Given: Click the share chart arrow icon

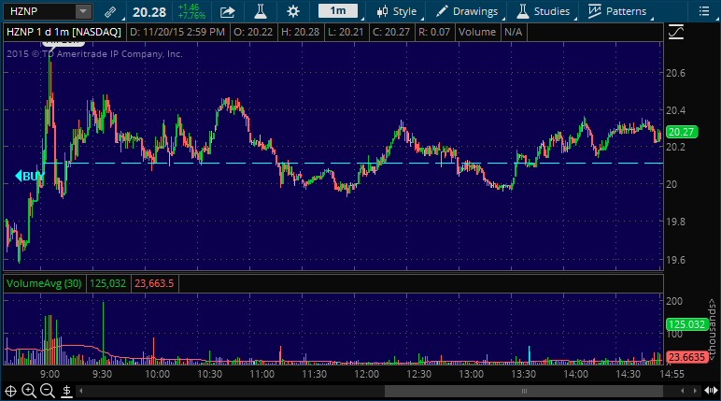Looking at the screenshot, I should pos(227,12).
